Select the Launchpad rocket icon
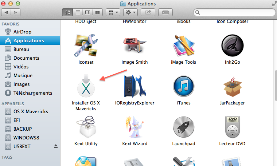This screenshot has height=166, width=277. click(184, 127)
